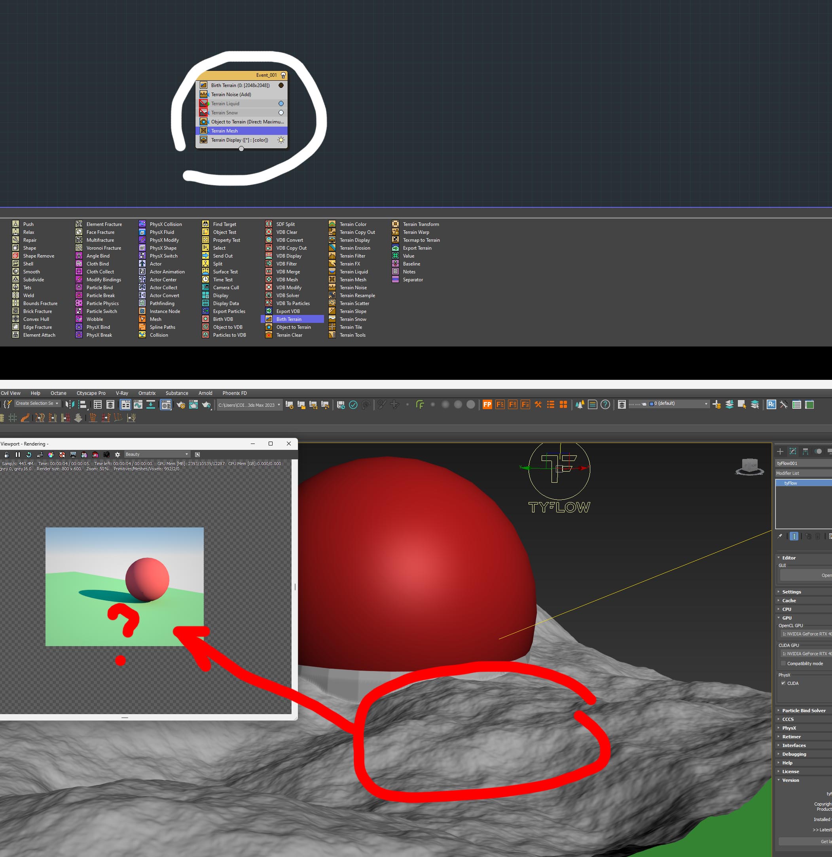The height and width of the screenshot is (857, 832).
Task: Select tyFlow in the modifier stack
Action: [x=790, y=483]
